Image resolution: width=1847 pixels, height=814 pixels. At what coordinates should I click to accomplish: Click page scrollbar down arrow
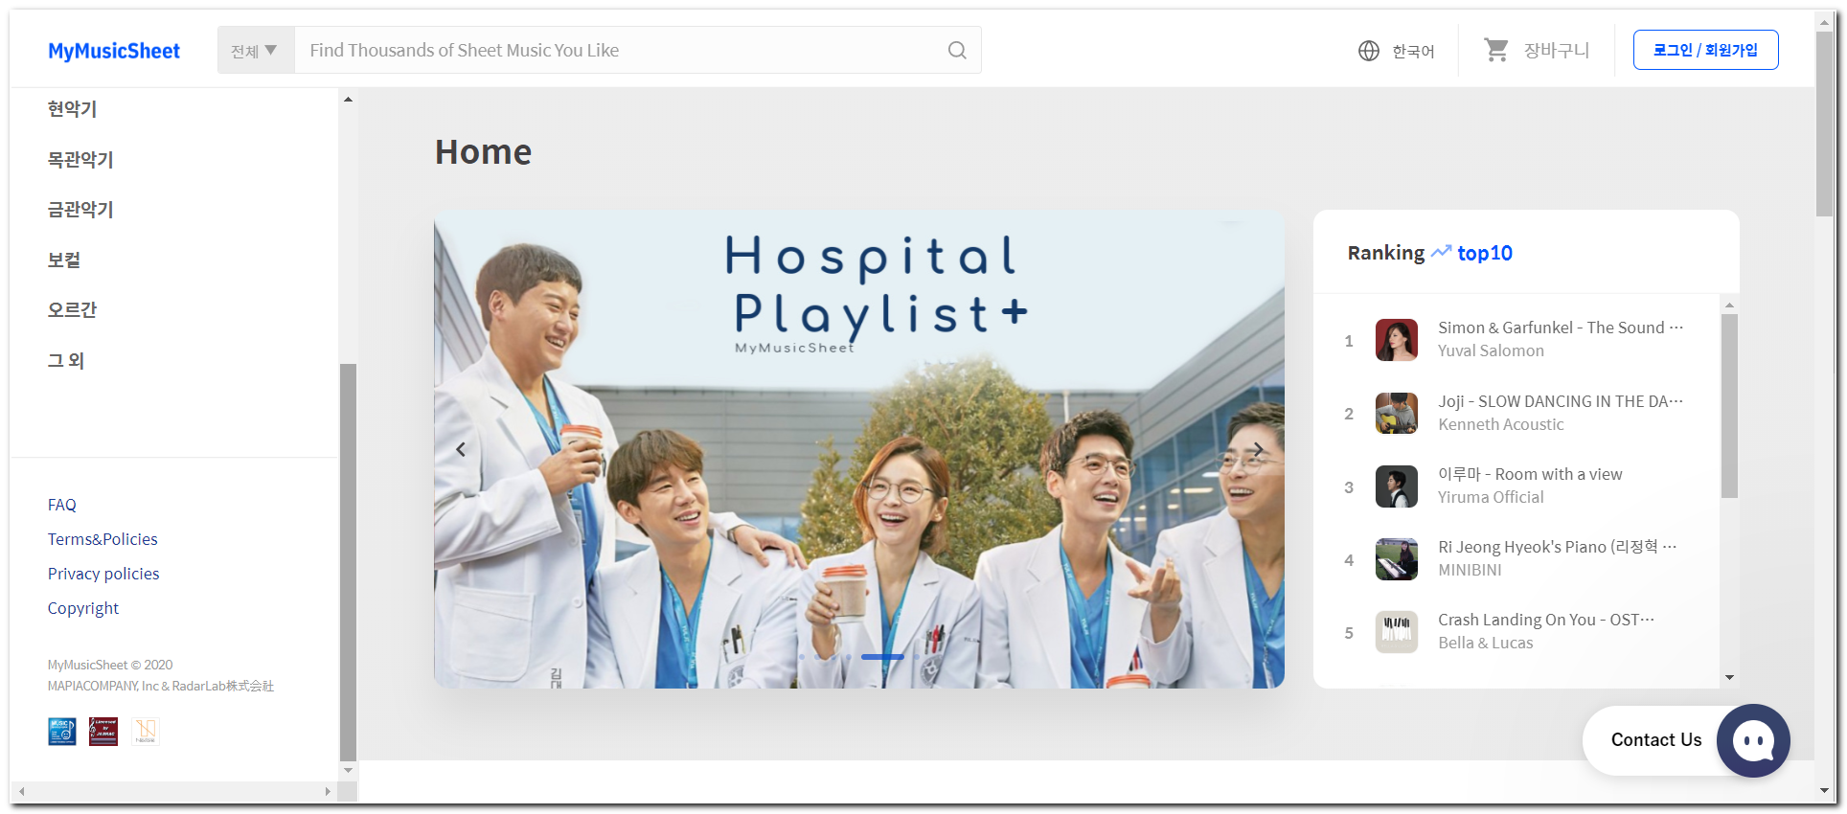point(1825,791)
